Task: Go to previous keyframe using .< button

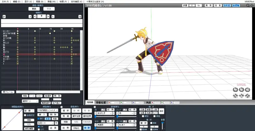Action: 30,17
